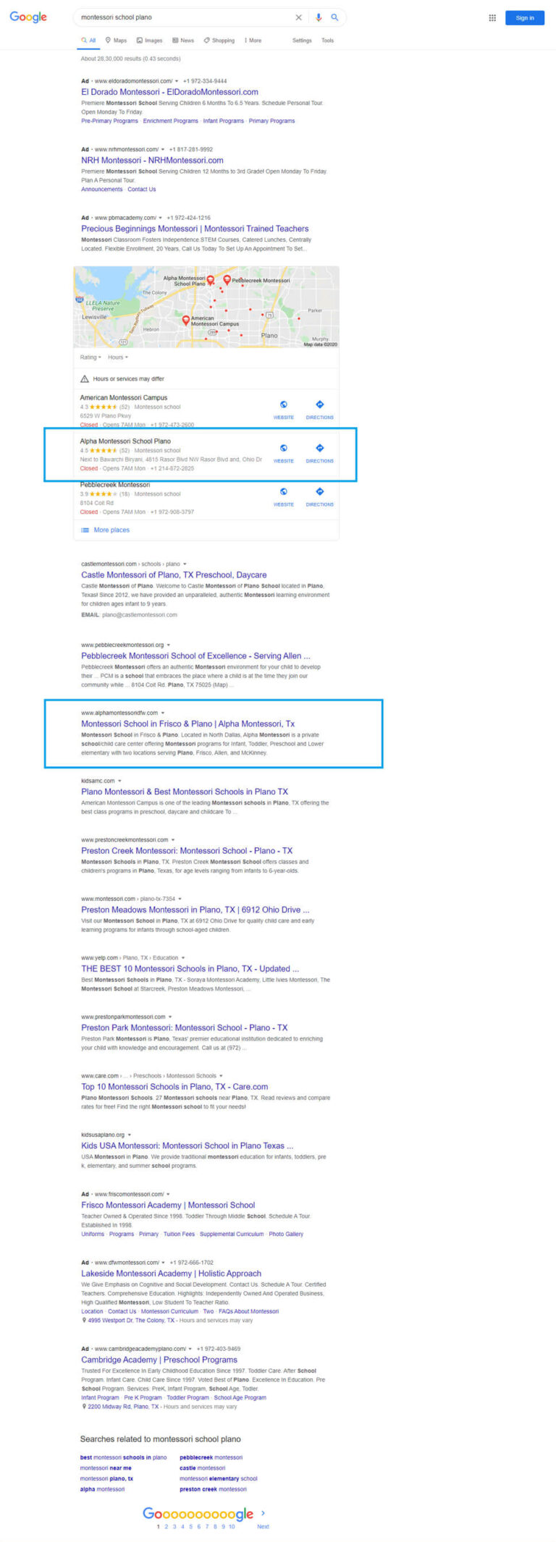Open Preston Creek Montessori result

tap(187, 851)
